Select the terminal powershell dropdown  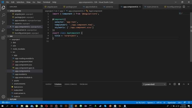click(154, 84)
